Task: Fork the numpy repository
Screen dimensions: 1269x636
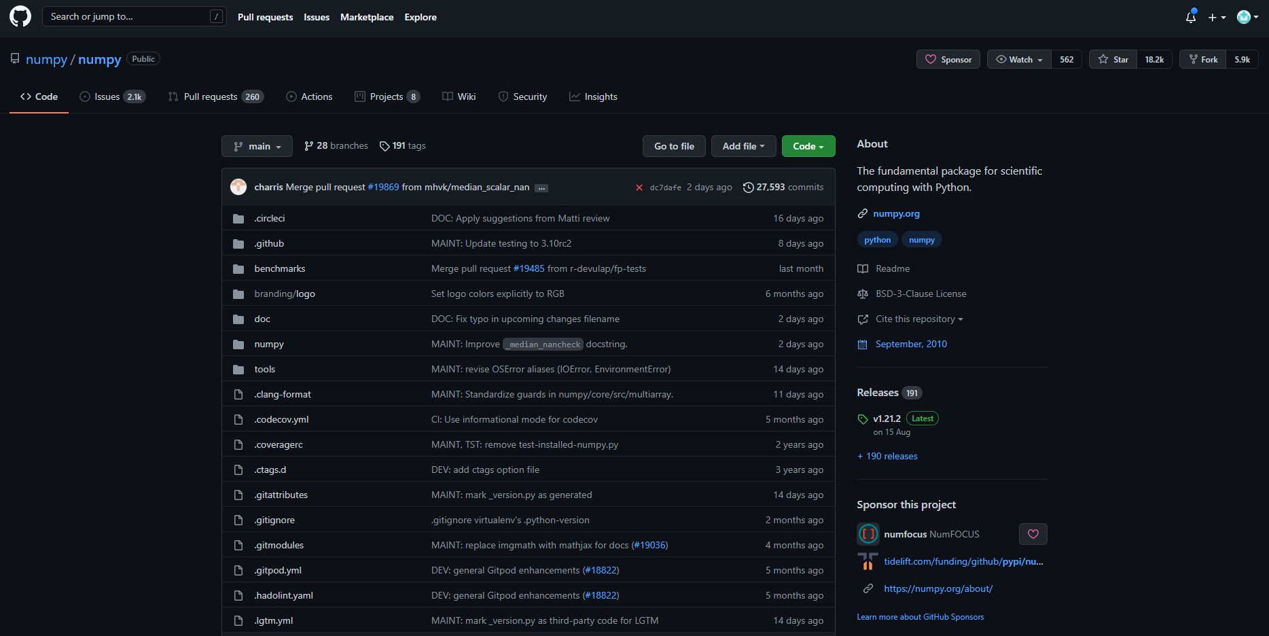Action: (x=1203, y=60)
